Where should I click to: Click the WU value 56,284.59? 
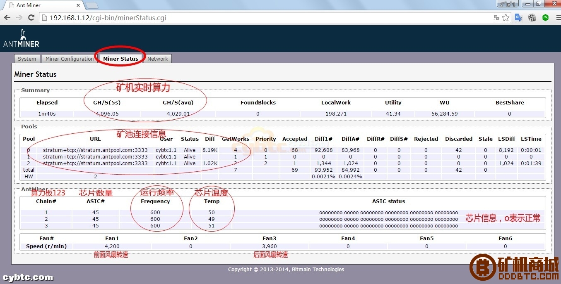coord(444,114)
